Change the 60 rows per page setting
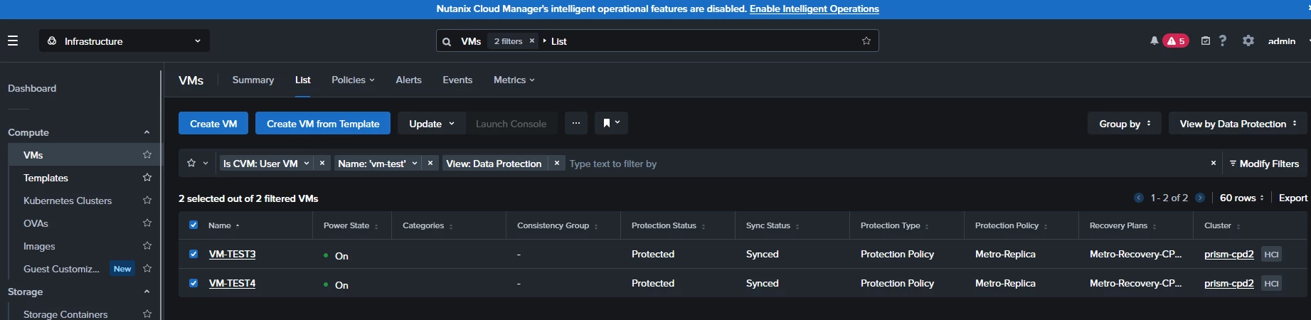Viewport: 1311px width, 320px height. pyautogui.click(x=1242, y=198)
